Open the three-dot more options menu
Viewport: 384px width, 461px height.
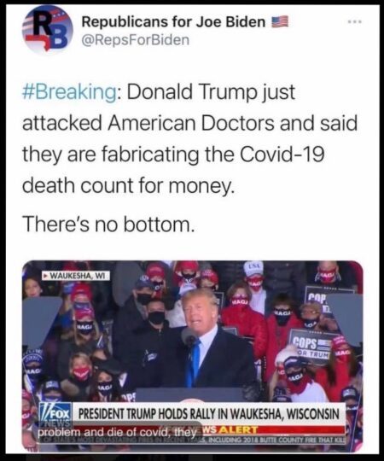pyautogui.click(x=355, y=21)
